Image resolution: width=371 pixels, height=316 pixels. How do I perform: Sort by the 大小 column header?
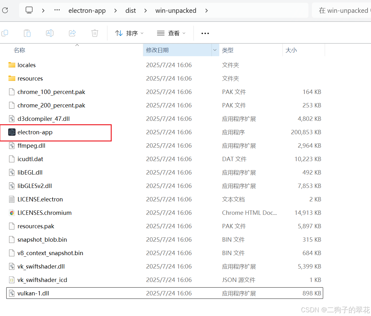click(x=291, y=50)
